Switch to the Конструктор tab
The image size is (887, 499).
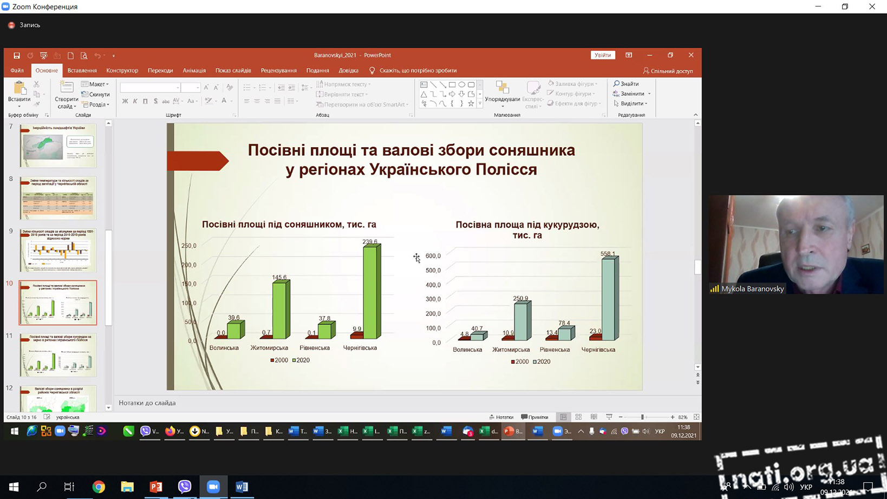pyautogui.click(x=122, y=70)
